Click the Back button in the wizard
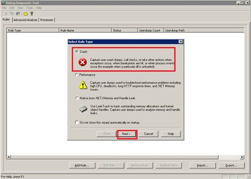The width and height of the screenshot is (251, 179). tap(106, 134)
